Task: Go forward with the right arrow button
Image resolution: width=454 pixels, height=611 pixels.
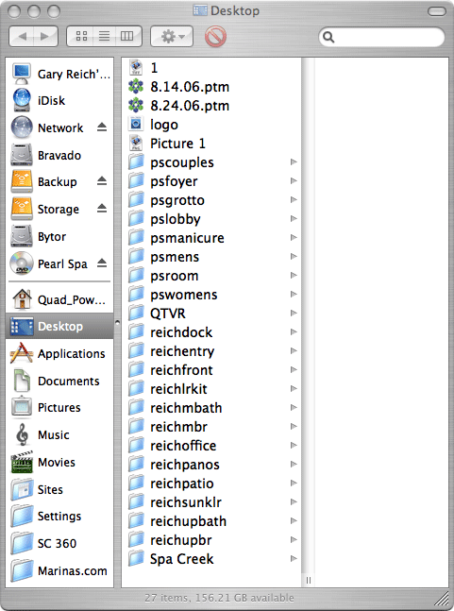Action: coord(45,37)
